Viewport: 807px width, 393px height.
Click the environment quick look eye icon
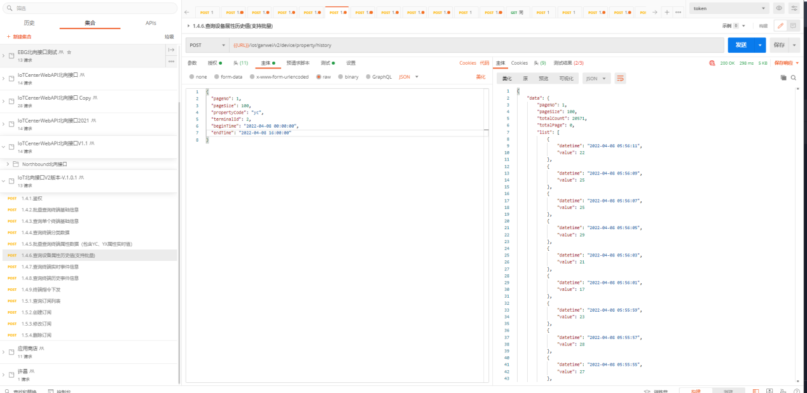(779, 8)
